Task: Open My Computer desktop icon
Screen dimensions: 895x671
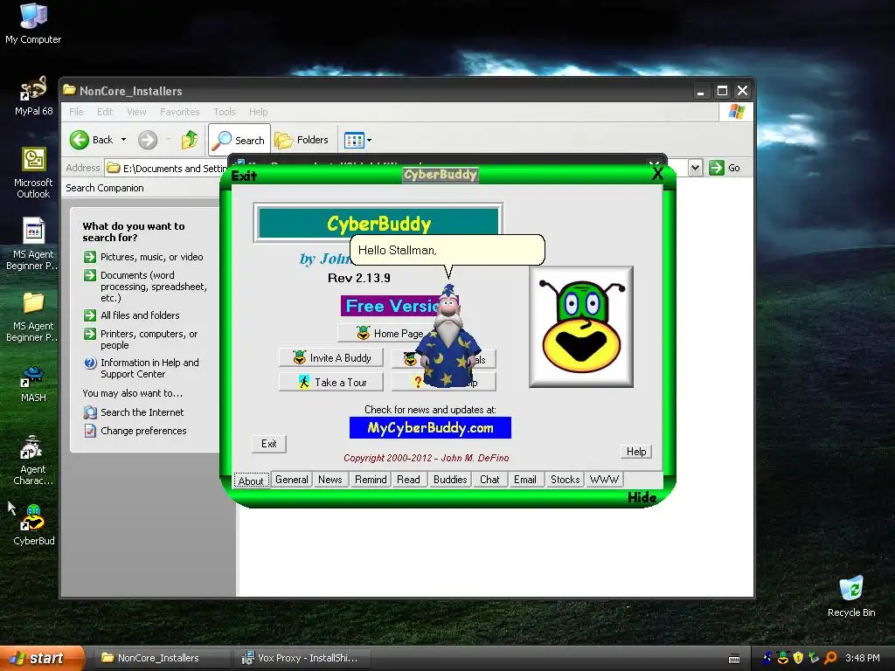Action: [x=33, y=24]
